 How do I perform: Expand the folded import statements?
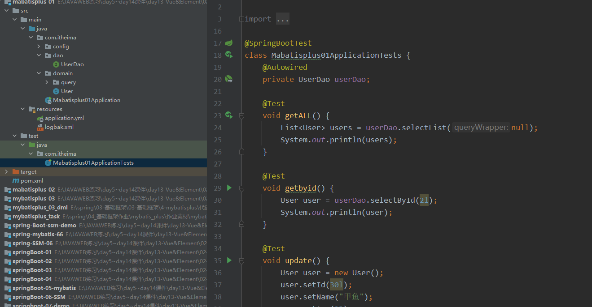[x=241, y=19]
